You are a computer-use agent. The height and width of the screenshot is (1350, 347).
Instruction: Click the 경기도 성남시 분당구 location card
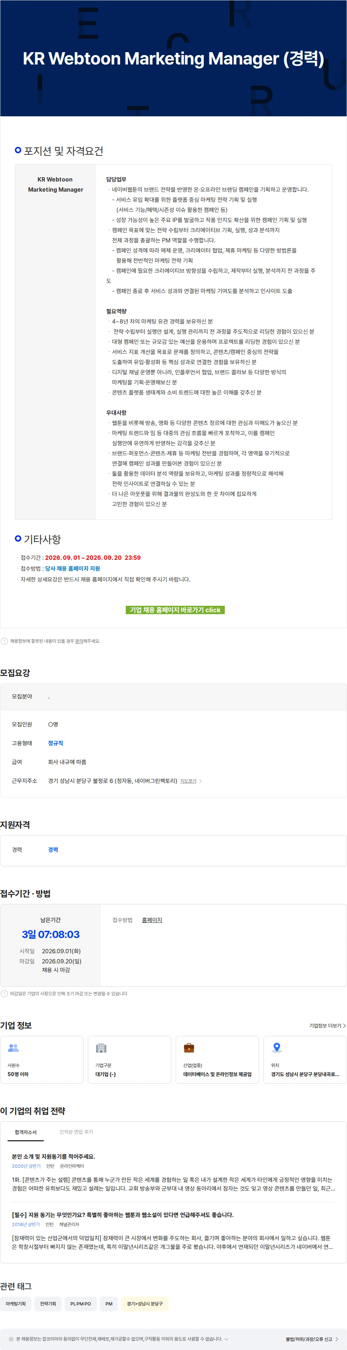(305, 1060)
